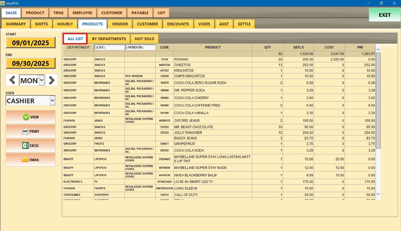
Task: Export report with the Excel icon button
Action: tap(30, 146)
